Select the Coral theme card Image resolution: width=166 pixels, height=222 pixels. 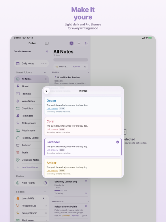click(x=83, y=126)
